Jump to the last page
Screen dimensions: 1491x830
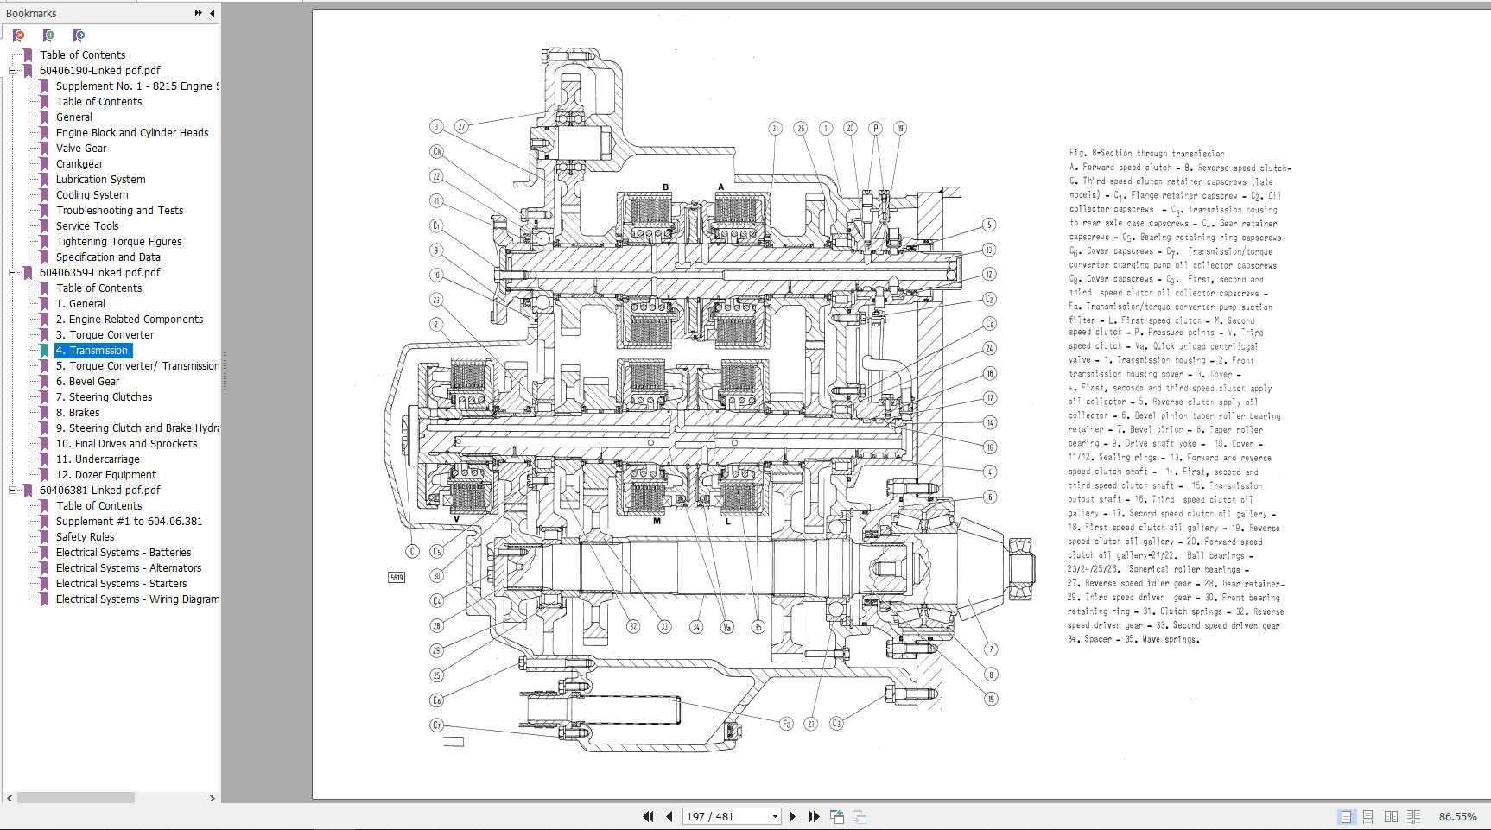click(x=814, y=816)
